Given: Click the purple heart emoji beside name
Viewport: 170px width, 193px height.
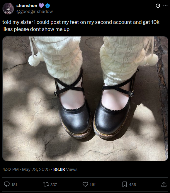Looking at the screenshot, I should tap(41, 6).
